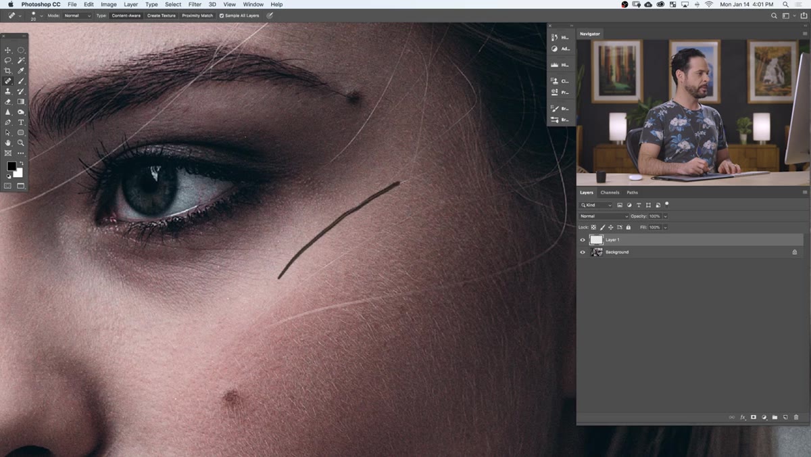The image size is (811, 457).
Task: Open the Histogram panel icon
Action: pos(554,65)
